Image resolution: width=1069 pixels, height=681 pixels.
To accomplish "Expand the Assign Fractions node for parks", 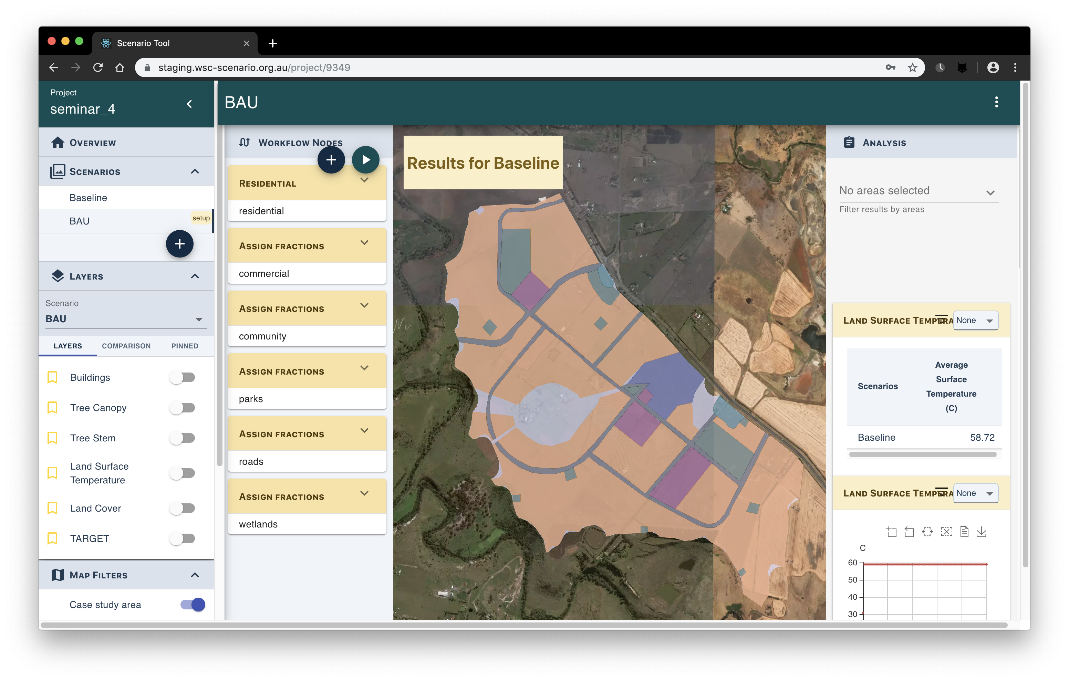I will [364, 368].
